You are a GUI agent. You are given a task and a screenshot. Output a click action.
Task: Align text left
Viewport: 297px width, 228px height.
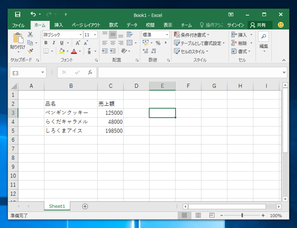pyautogui.click(x=105, y=43)
